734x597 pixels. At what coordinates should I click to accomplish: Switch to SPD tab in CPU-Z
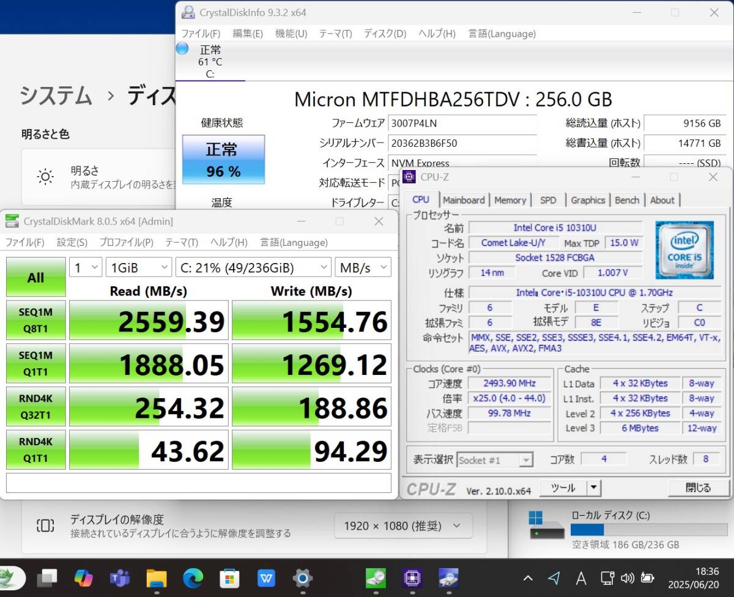[548, 200]
